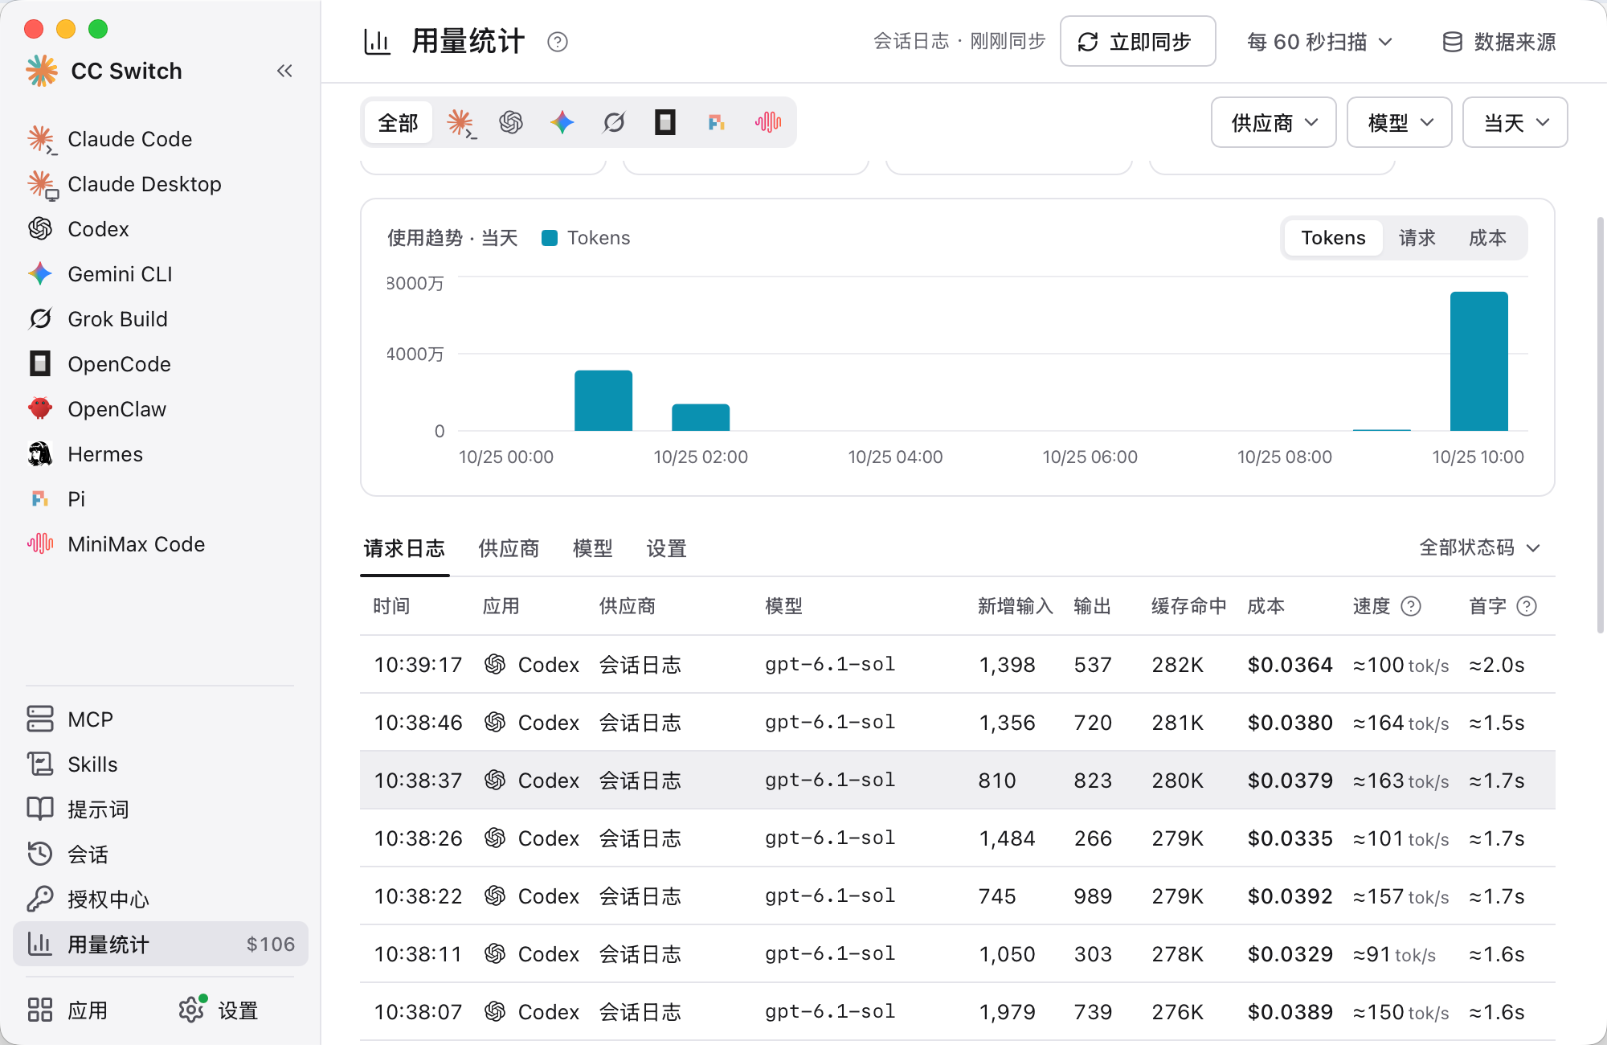Expand the 供应商 filter dropdown
1607x1045 pixels.
(1274, 122)
